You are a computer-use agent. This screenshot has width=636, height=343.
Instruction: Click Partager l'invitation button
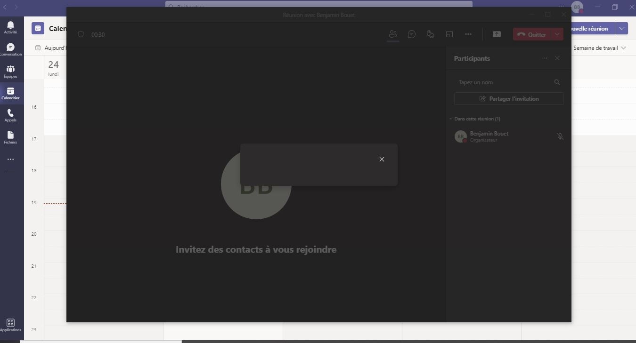509,99
